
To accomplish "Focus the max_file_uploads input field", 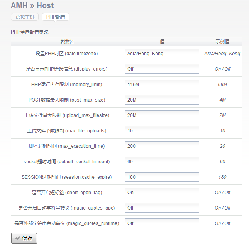I will point(162,131).
